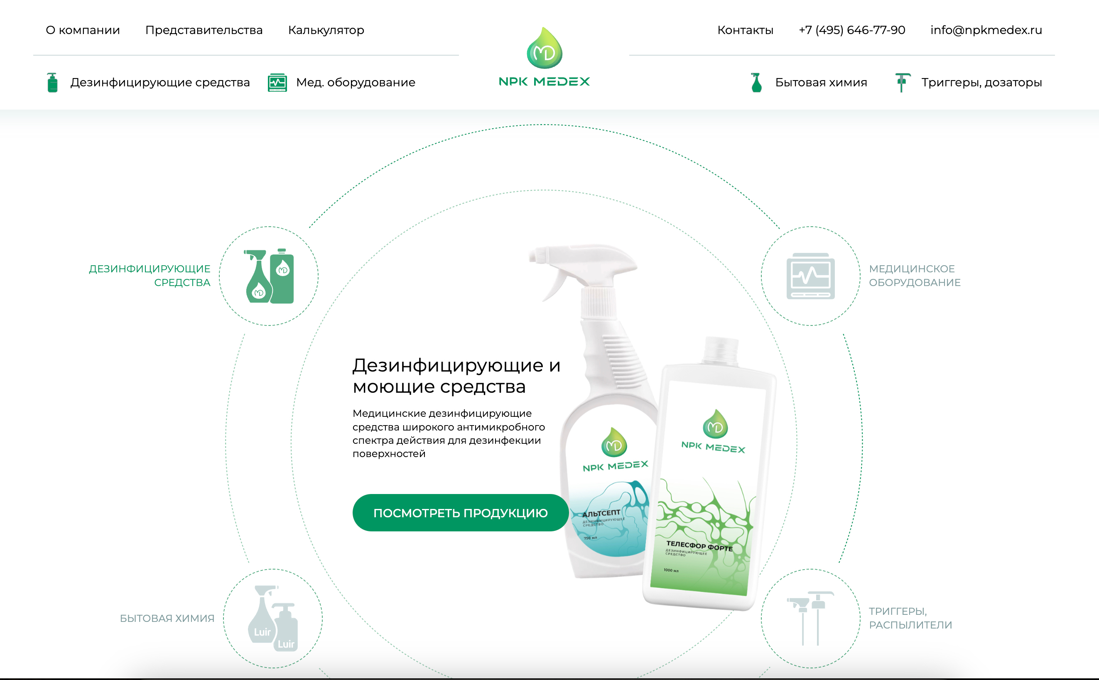Image resolution: width=1099 pixels, height=680 pixels.
Task: Click the green soap bottle icon in navigation
Action: tap(53, 82)
